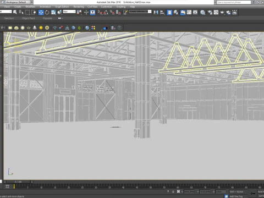Open the Rendering menu
Viewport: 264px width, 198px height.
[79, 7]
